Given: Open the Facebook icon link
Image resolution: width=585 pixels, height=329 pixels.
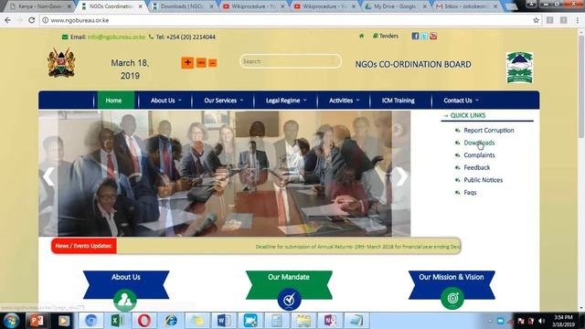Looking at the screenshot, I should pos(415,37).
